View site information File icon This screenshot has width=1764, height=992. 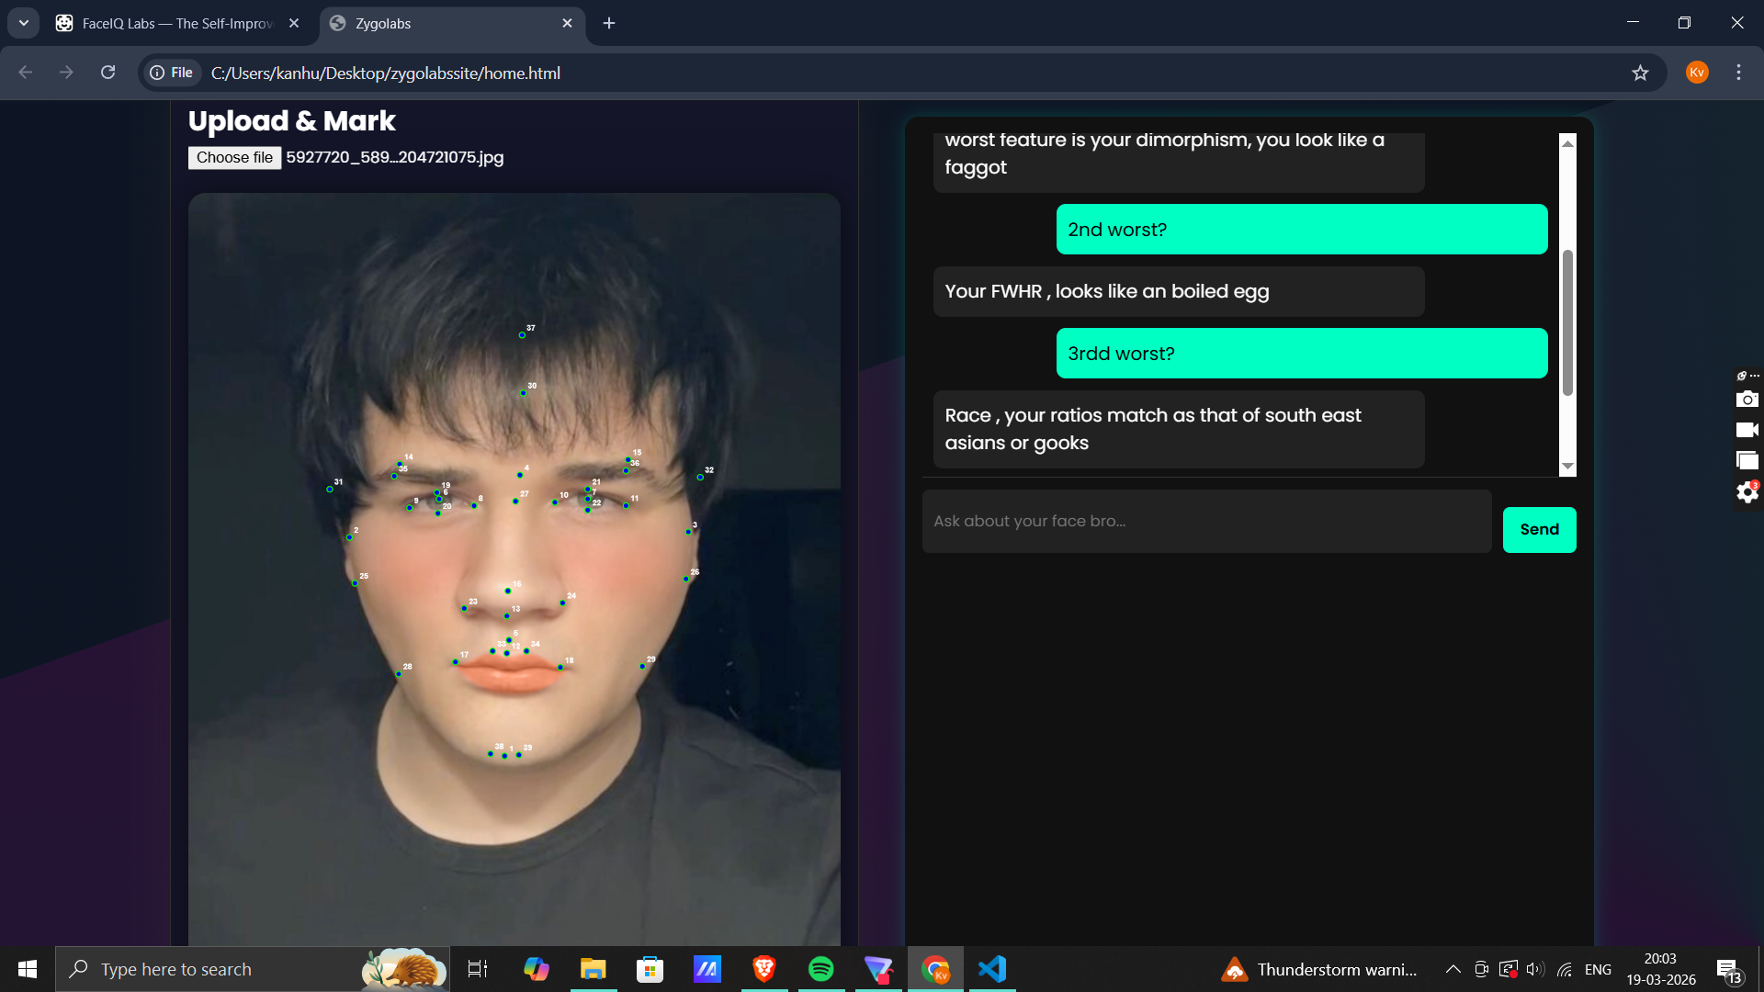[x=171, y=73]
